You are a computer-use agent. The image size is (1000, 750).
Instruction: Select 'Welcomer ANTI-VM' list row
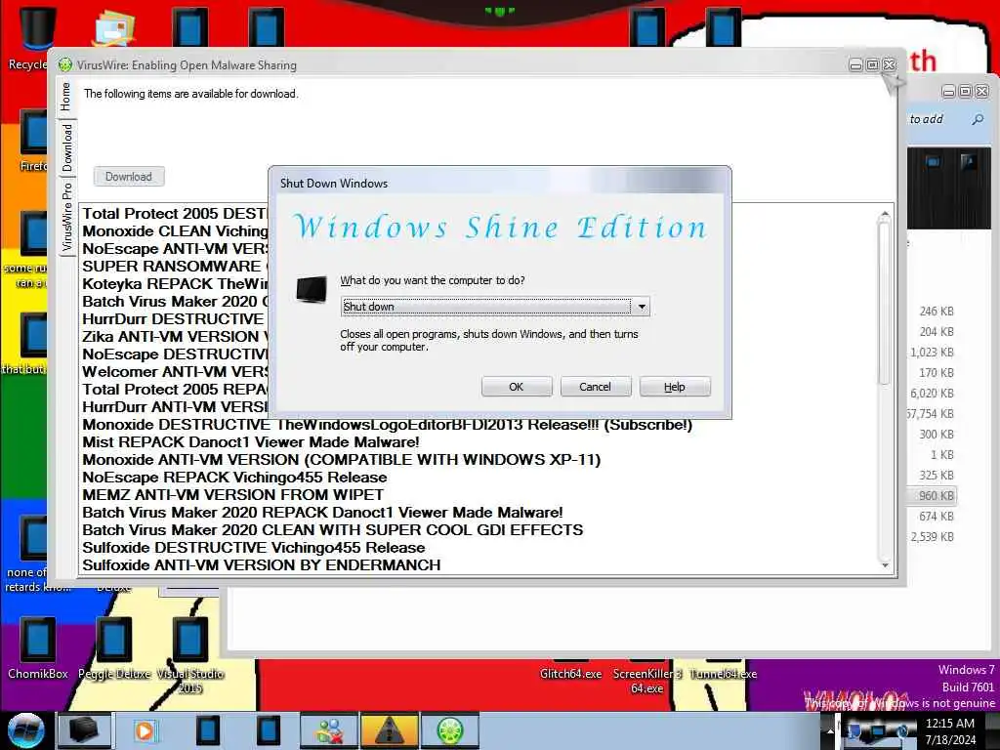pyautogui.click(x=176, y=372)
